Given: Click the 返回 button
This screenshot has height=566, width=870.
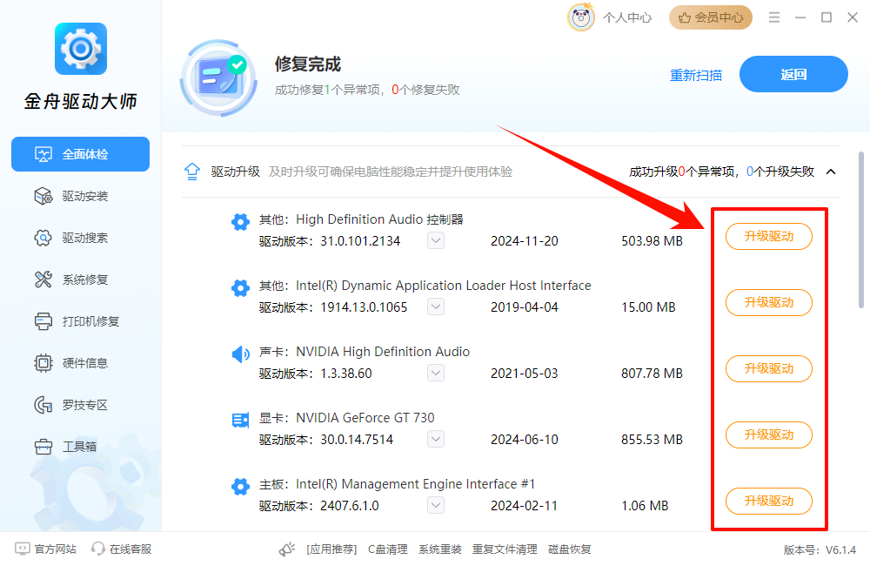Looking at the screenshot, I should point(793,74).
